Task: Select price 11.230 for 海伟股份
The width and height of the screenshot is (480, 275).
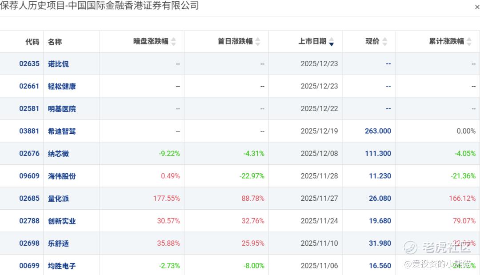Action: pyautogui.click(x=380, y=176)
